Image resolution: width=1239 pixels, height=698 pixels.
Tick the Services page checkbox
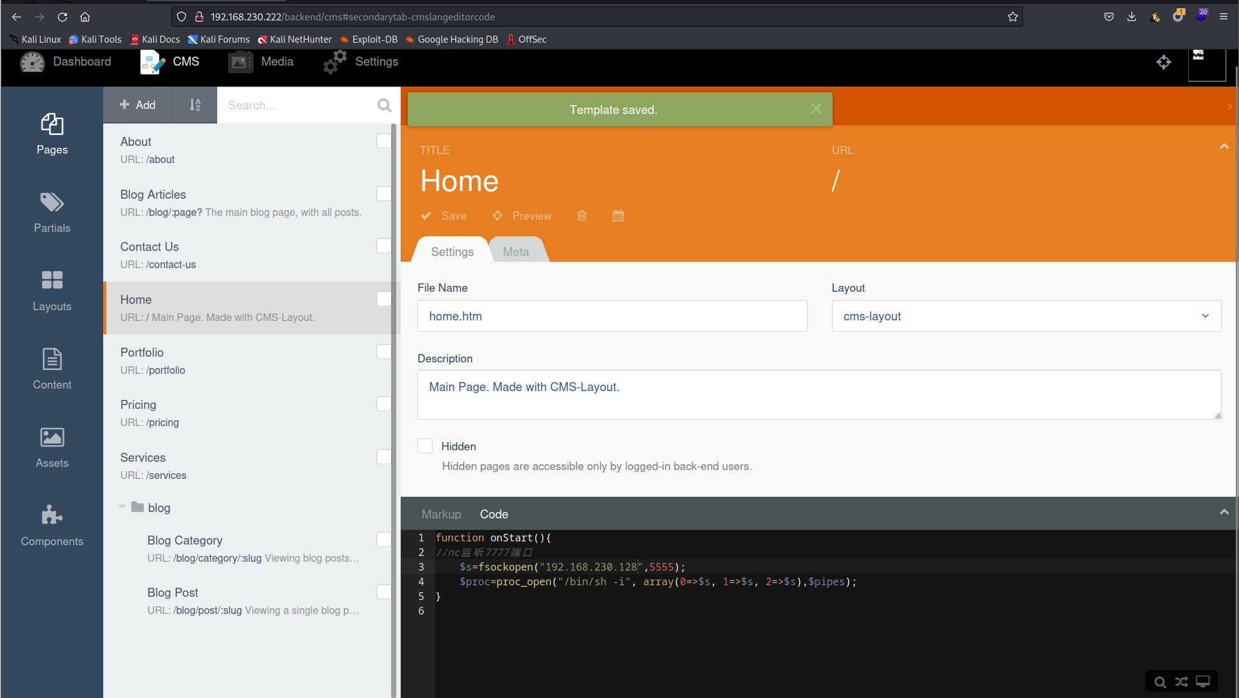[x=384, y=457]
